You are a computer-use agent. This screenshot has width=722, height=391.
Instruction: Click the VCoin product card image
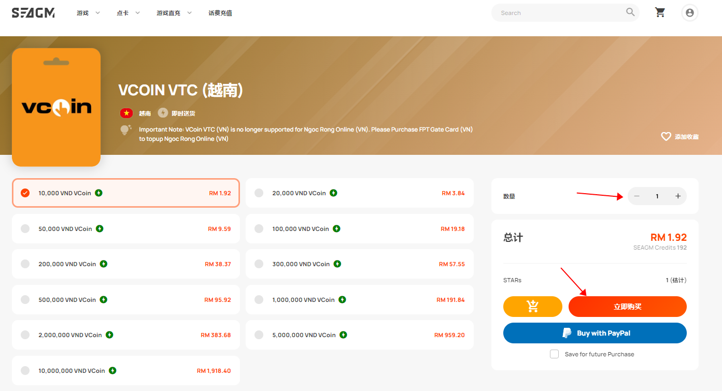tap(56, 107)
